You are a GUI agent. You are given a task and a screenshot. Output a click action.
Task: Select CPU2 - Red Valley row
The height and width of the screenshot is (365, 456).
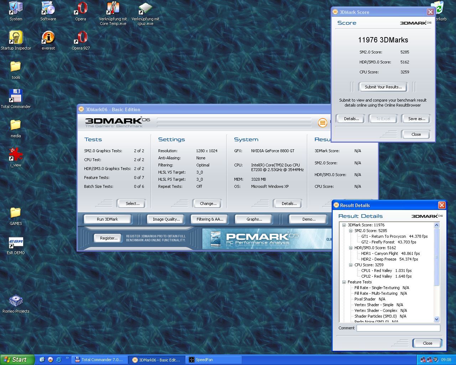click(x=387, y=276)
